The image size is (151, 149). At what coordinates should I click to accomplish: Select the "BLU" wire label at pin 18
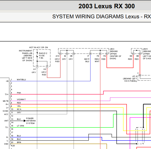click(x=19, y=136)
